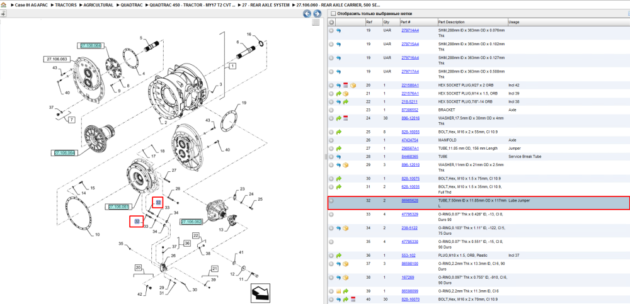Add BRACKET 87306552 via circle icon

(331, 110)
